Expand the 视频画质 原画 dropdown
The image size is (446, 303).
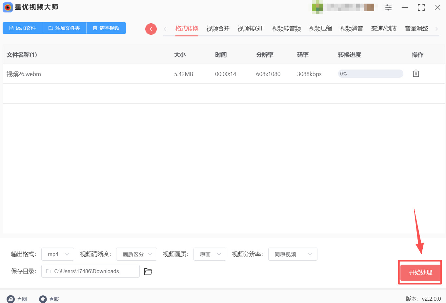(210, 254)
